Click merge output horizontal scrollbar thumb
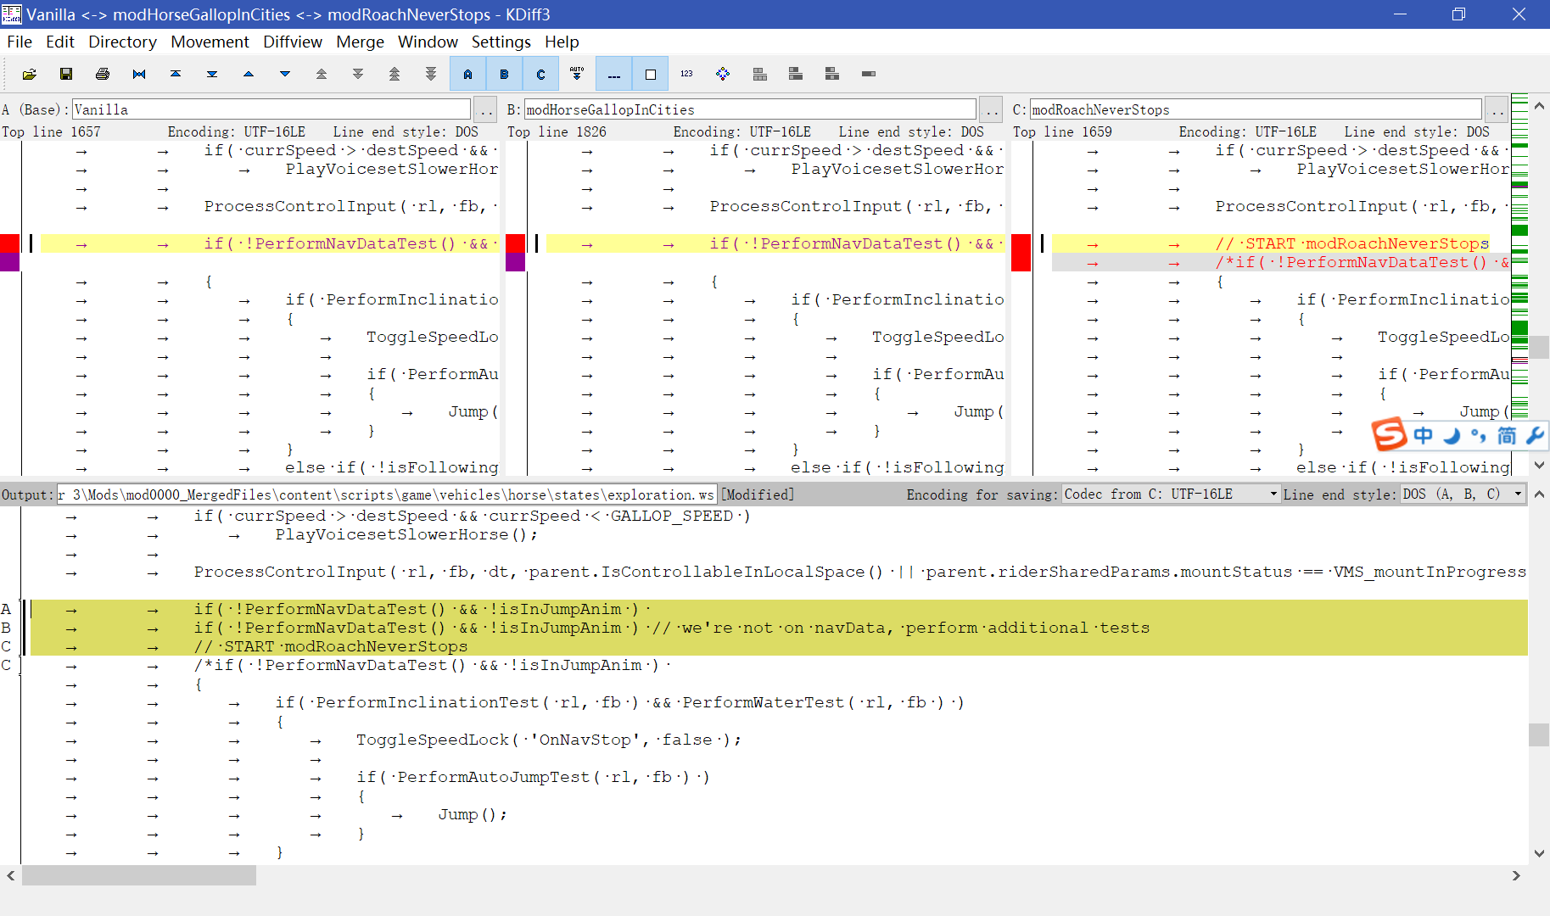Viewport: 1550px width, 916px height. click(139, 875)
